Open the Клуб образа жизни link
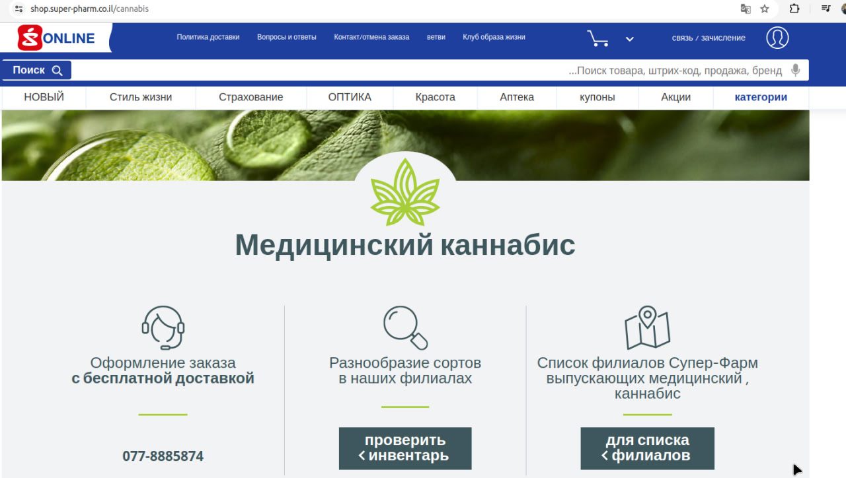Screen dimensions: 846x478 494,37
